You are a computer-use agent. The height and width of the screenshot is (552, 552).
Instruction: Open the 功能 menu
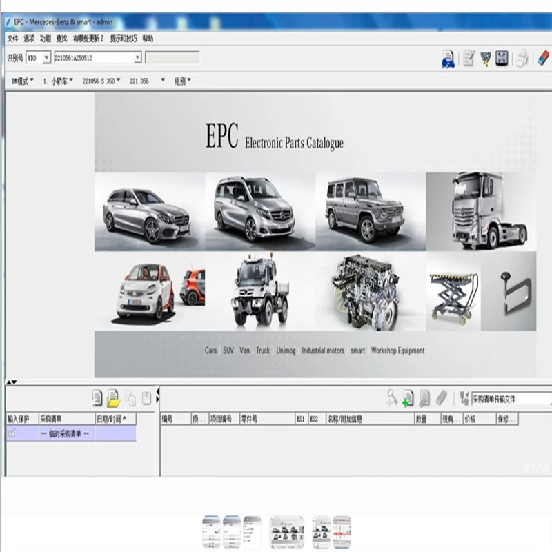46,39
